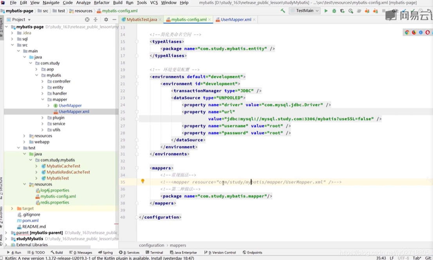Image resolution: width=433 pixels, height=260 pixels.
Task: Expand UserMapper interface node
Action: point(49,106)
